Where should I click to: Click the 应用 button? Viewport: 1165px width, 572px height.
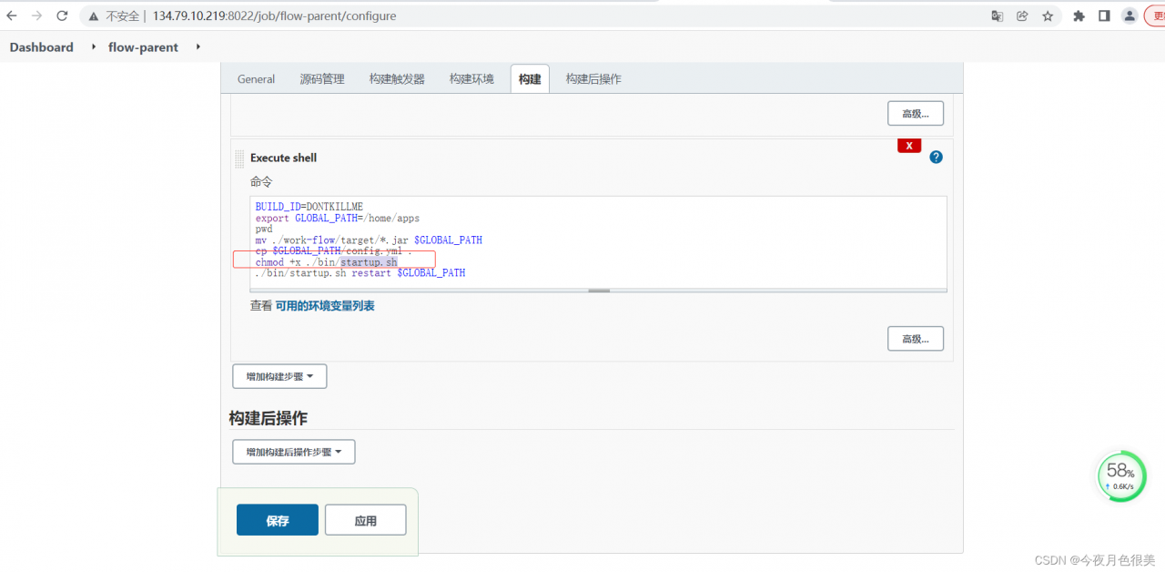pos(366,520)
